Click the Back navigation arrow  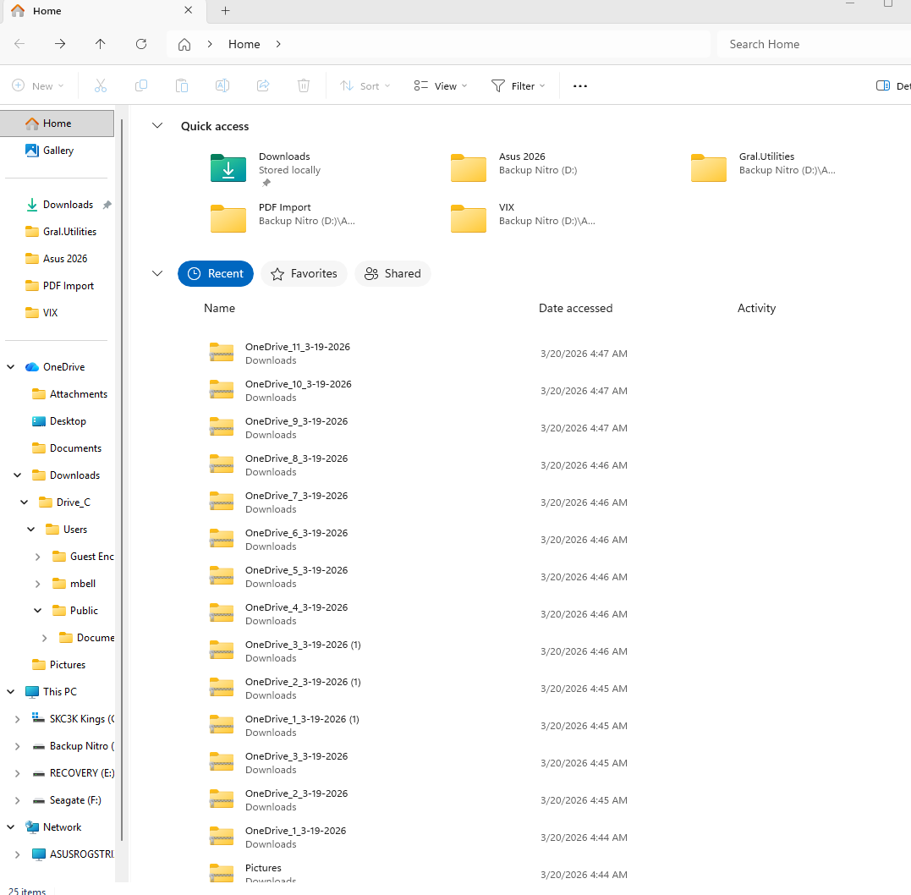pos(19,44)
